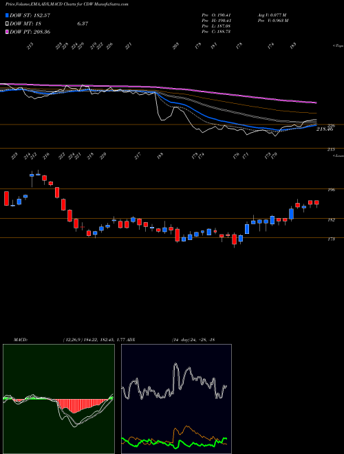Viewport: 344px width, 454px height.
Task: Click the DOW PT: 208.36 value
Action: (30, 32)
